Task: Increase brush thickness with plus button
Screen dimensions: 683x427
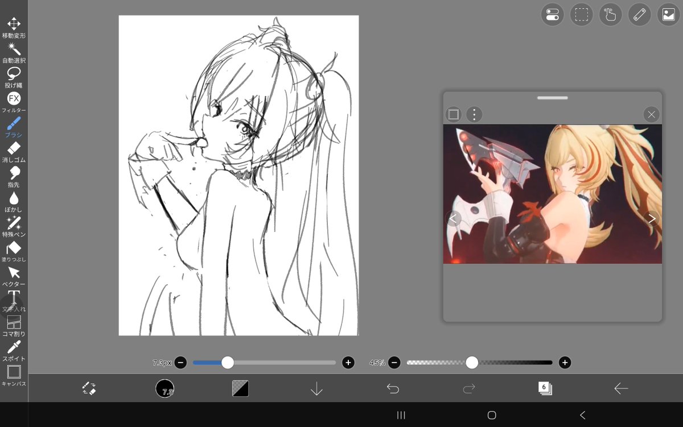Action: coord(348,362)
